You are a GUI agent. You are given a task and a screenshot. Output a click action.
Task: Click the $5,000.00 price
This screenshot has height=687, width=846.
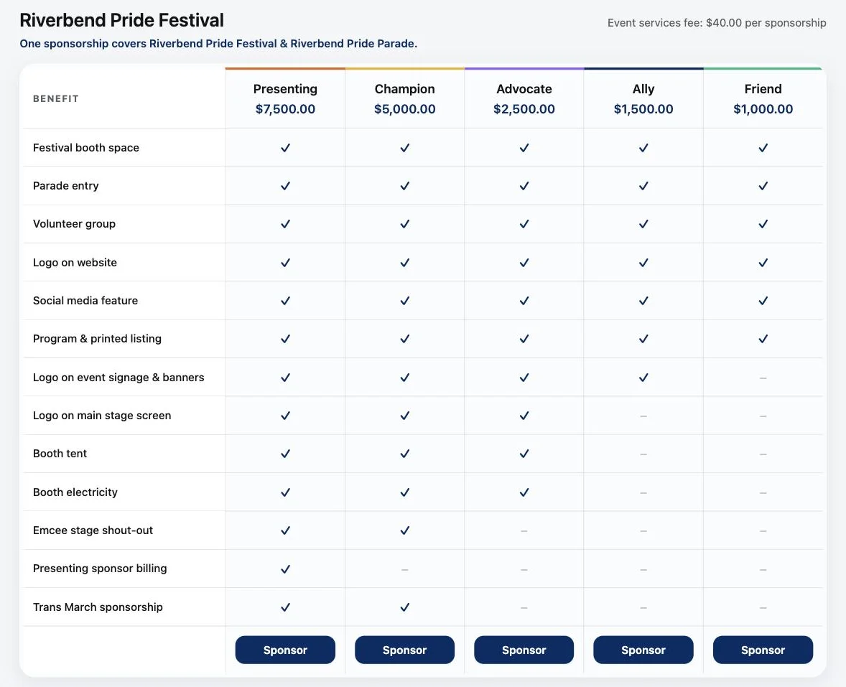point(404,109)
